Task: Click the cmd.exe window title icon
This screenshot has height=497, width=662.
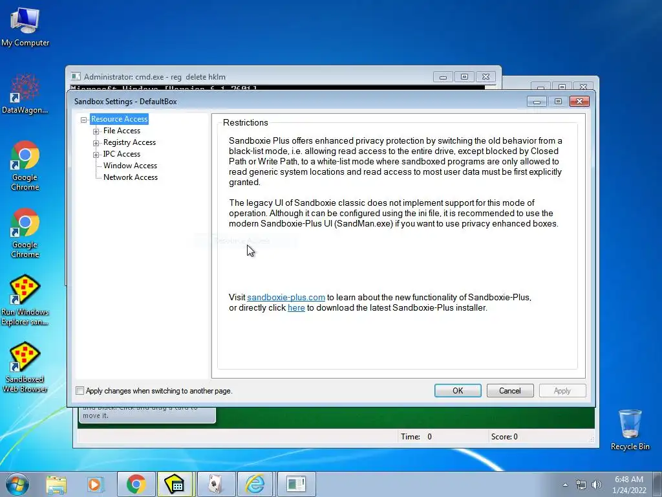Action: pyautogui.click(x=76, y=76)
